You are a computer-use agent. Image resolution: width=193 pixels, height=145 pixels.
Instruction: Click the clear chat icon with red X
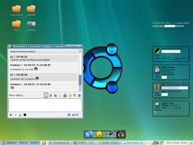(x=55, y=96)
